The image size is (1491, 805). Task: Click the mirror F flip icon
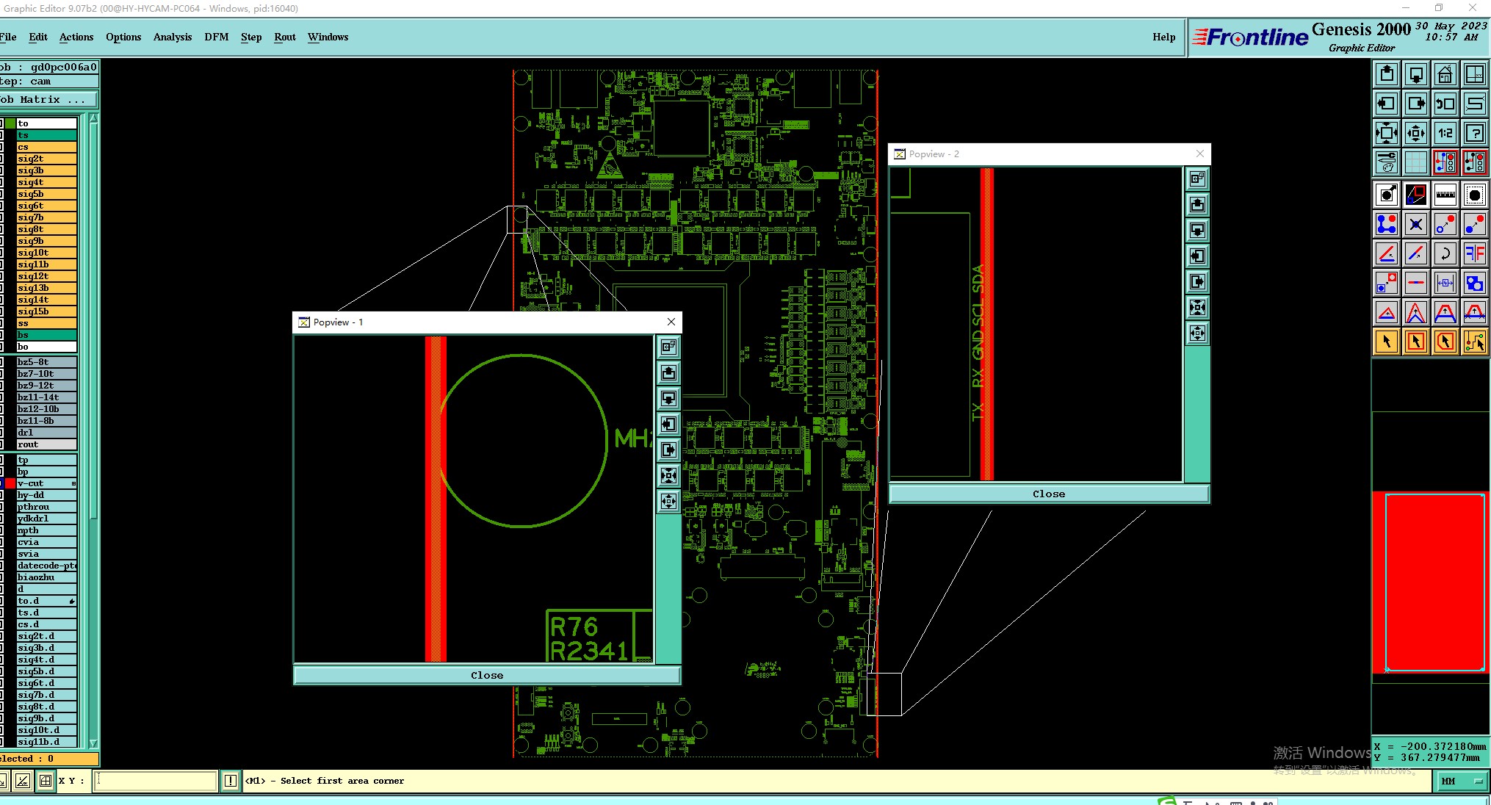(1474, 254)
